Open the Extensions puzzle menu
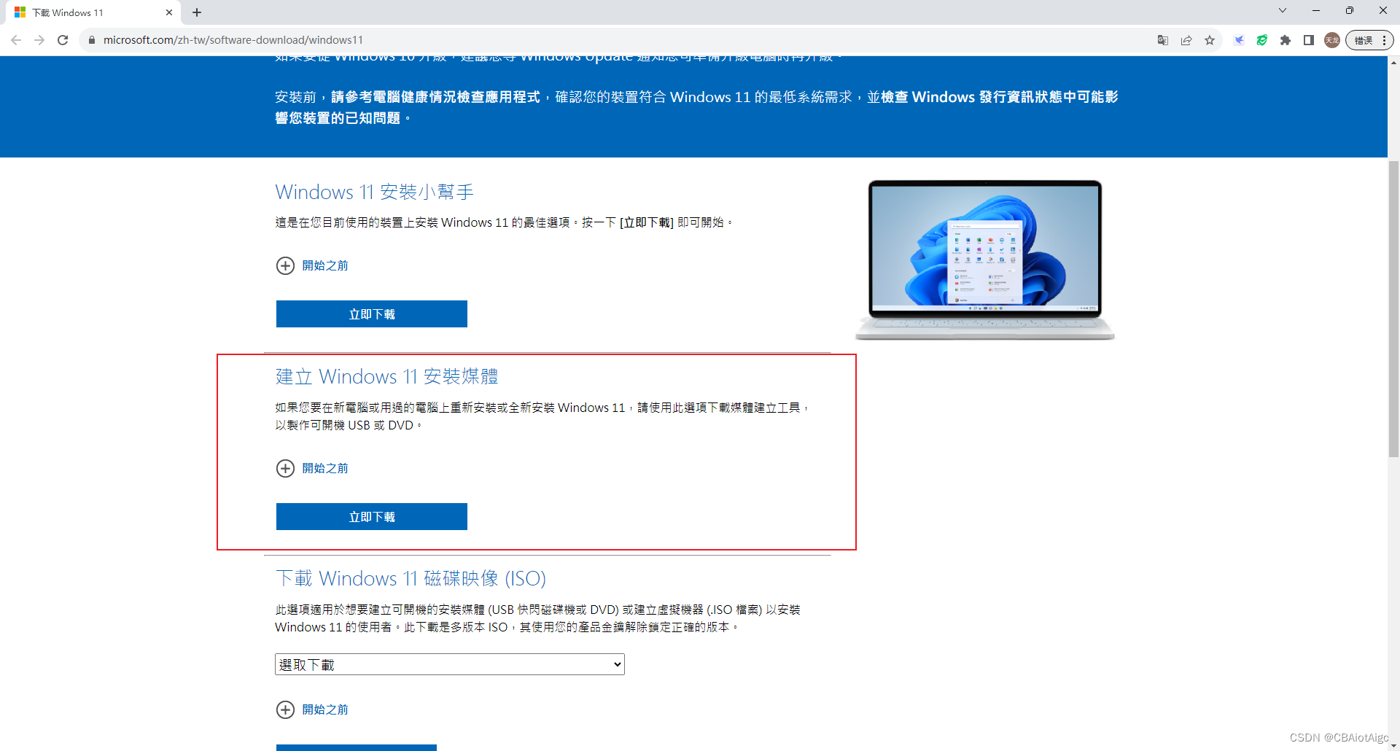The width and height of the screenshot is (1400, 751). 1286,40
